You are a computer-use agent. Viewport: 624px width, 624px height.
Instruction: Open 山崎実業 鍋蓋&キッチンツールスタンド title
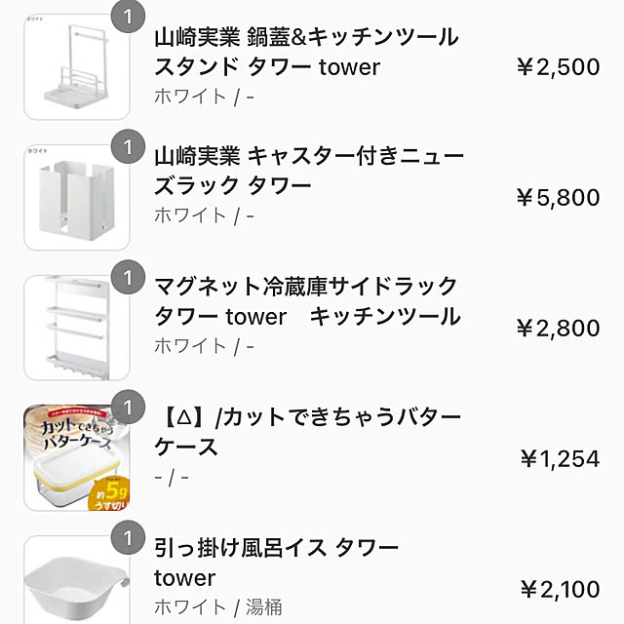pos(306,52)
